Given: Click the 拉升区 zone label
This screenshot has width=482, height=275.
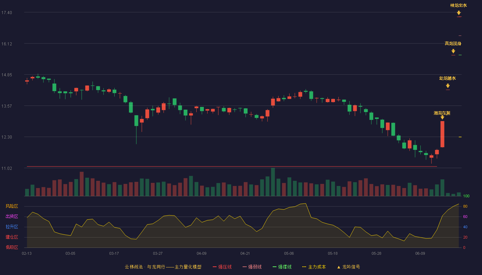Looking at the screenshot, I should [x=12, y=227].
